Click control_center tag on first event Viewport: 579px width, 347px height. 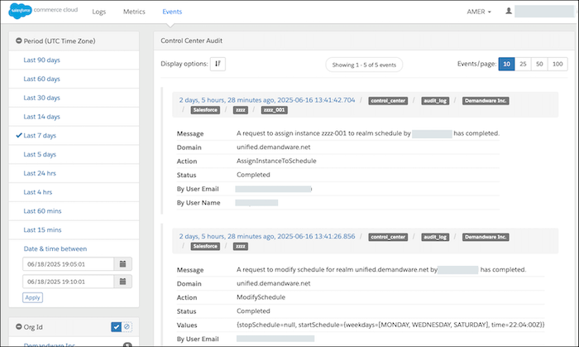click(x=388, y=101)
